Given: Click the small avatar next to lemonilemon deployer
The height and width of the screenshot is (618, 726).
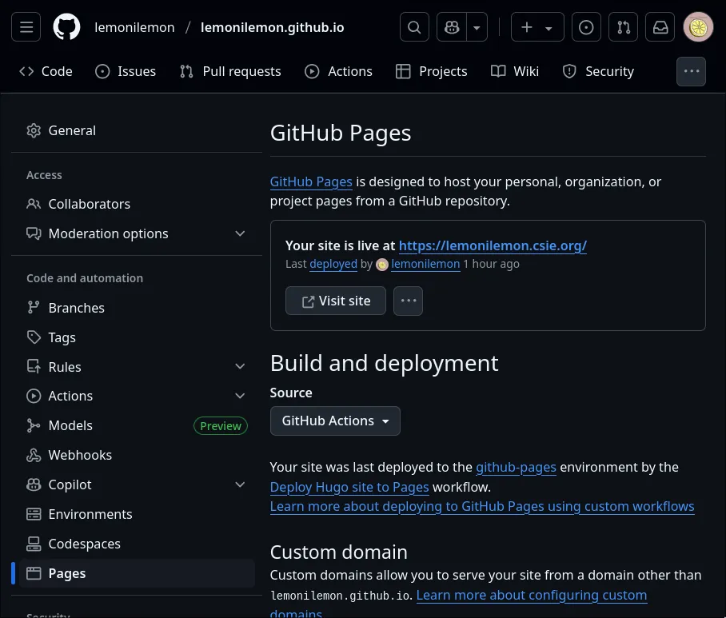Looking at the screenshot, I should (x=382, y=265).
